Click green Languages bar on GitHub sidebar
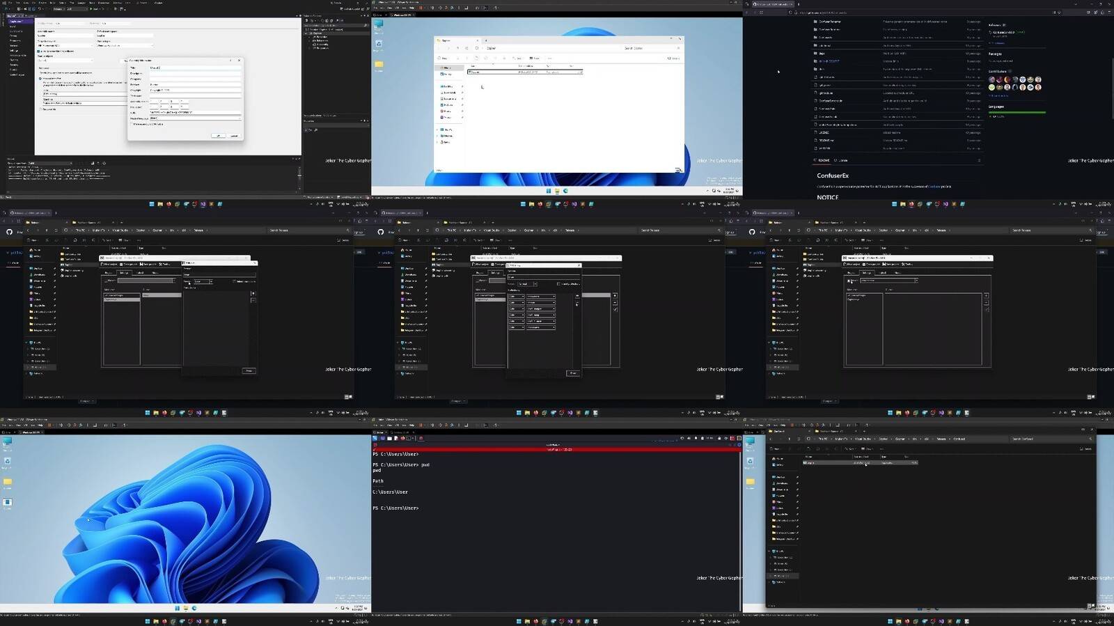The image size is (1114, 626). (1017, 112)
